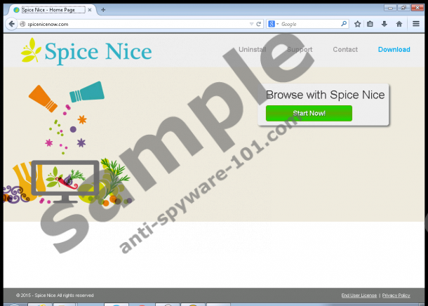Click the browser back arrow button
The image size is (428, 306).
click(x=11, y=24)
